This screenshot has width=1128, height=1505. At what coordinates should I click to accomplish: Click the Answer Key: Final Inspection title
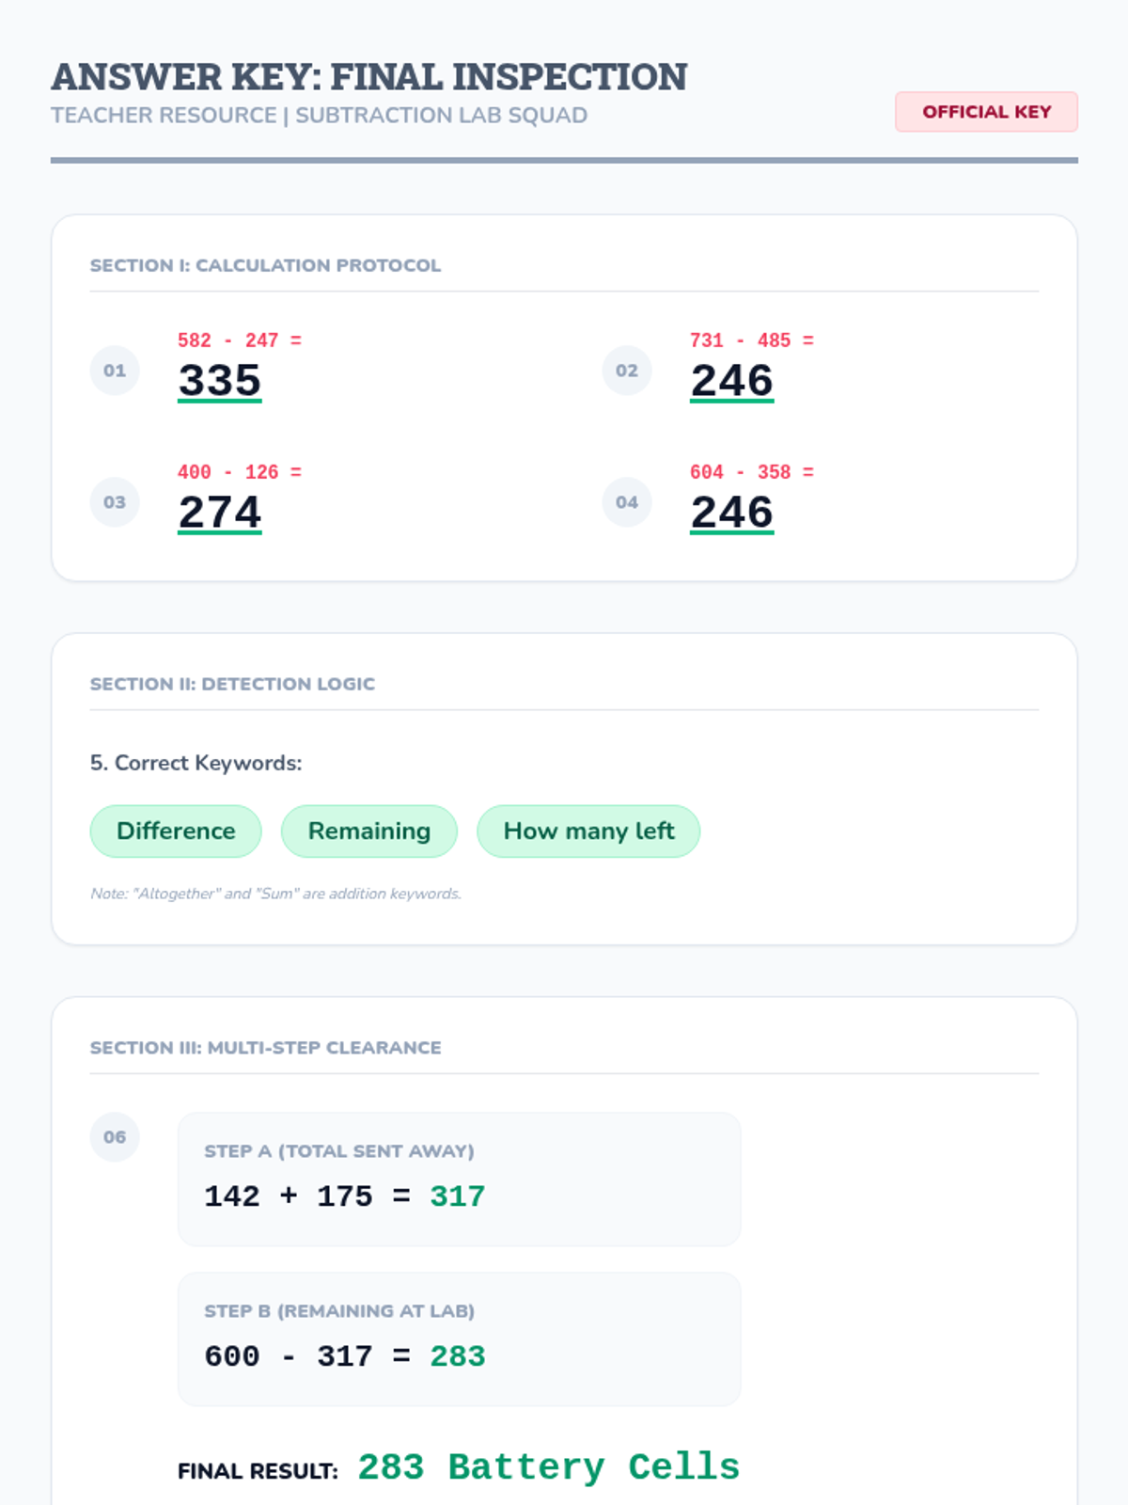coord(369,77)
